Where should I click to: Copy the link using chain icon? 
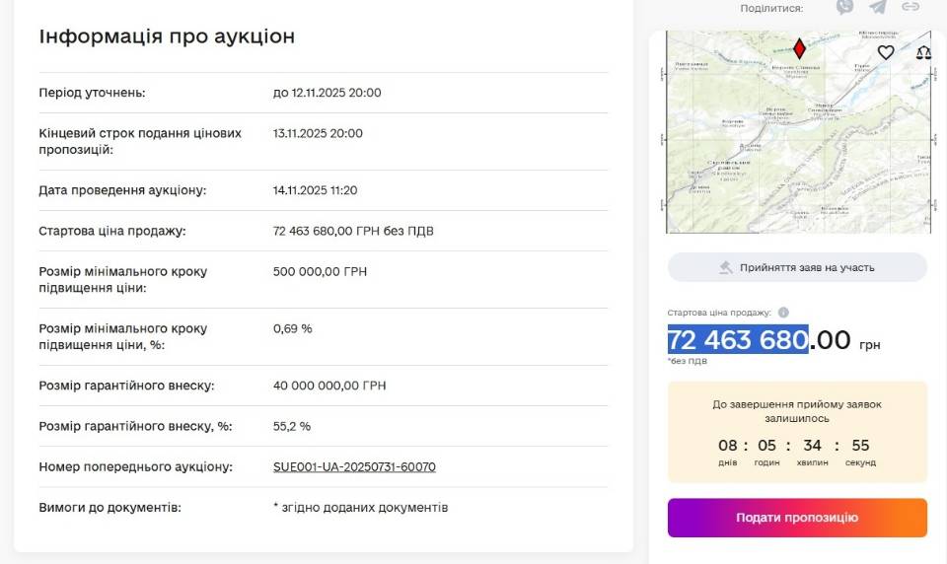[911, 7]
